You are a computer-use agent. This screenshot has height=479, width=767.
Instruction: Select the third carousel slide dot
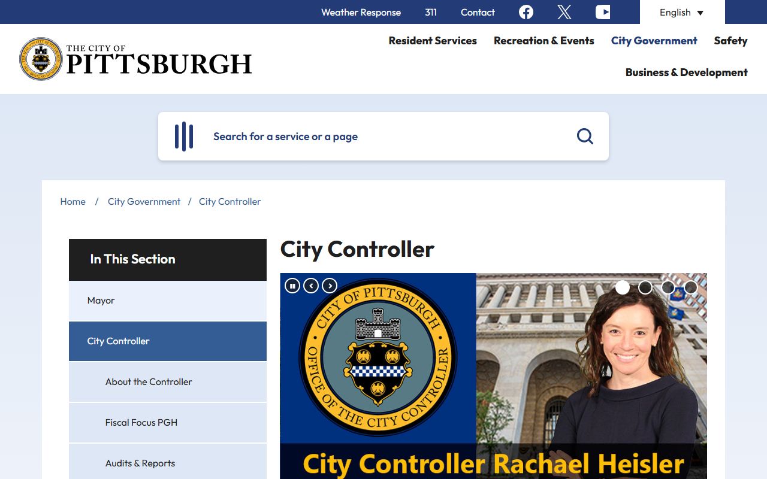(x=668, y=287)
